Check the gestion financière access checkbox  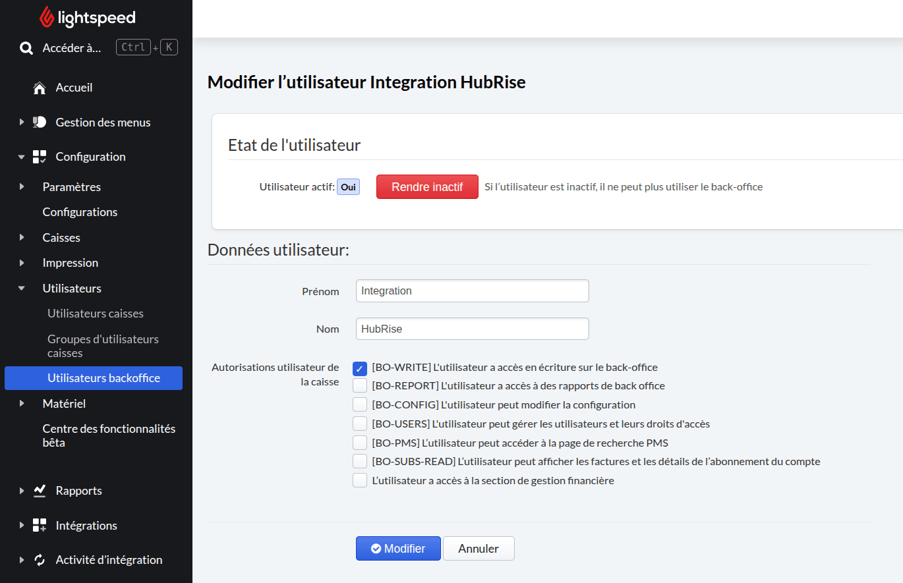pyautogui.click(x=359, y=480)
